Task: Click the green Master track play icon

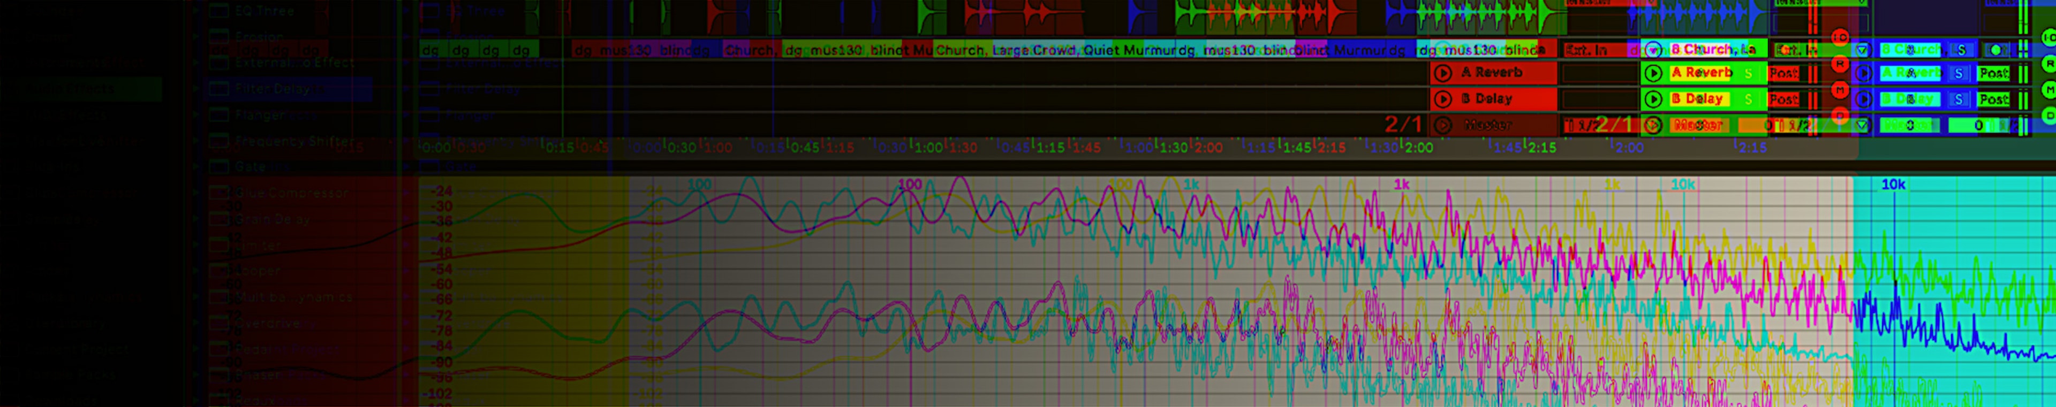Action: [1653, 125]
